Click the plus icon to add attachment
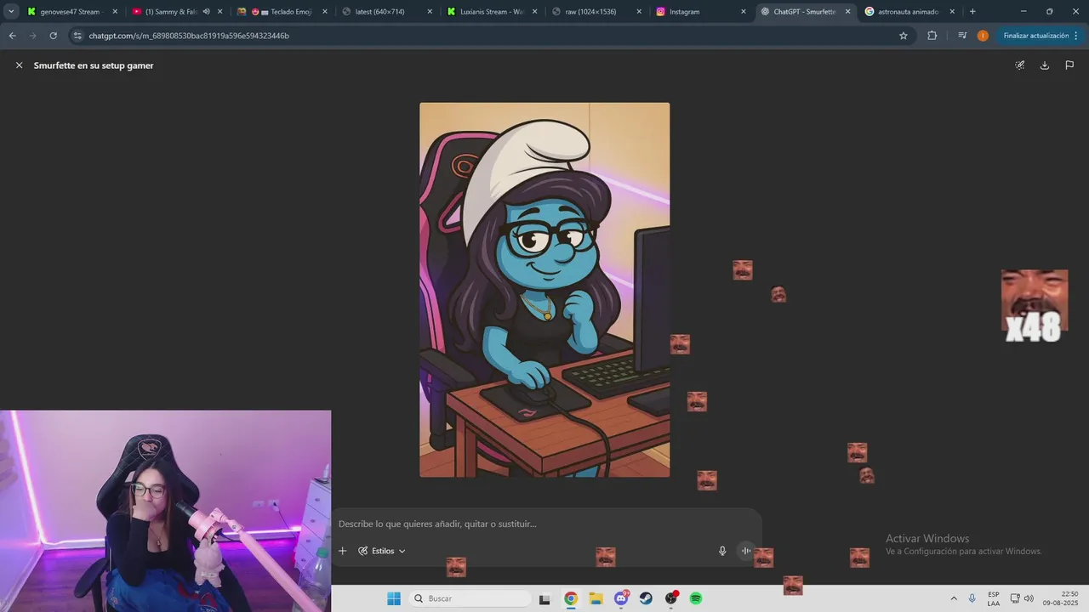Image resolution: width=1089 pixels, height=612 pixels. pyautogui.click(x=343, y=551)
